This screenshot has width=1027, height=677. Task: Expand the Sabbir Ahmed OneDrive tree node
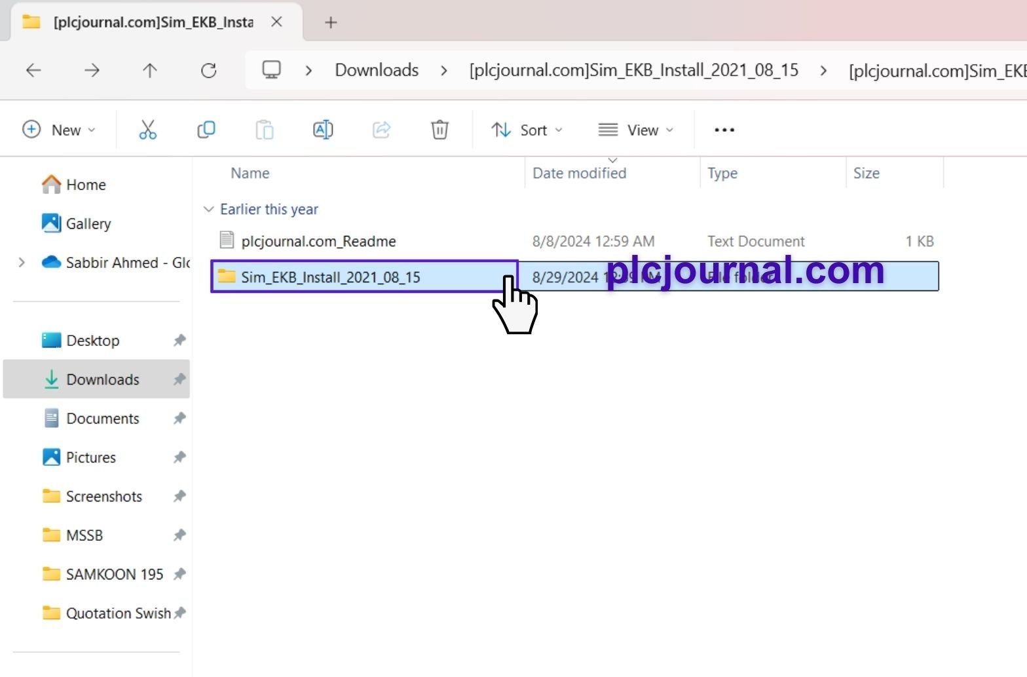pyautogui.click(x=22, y=262)
